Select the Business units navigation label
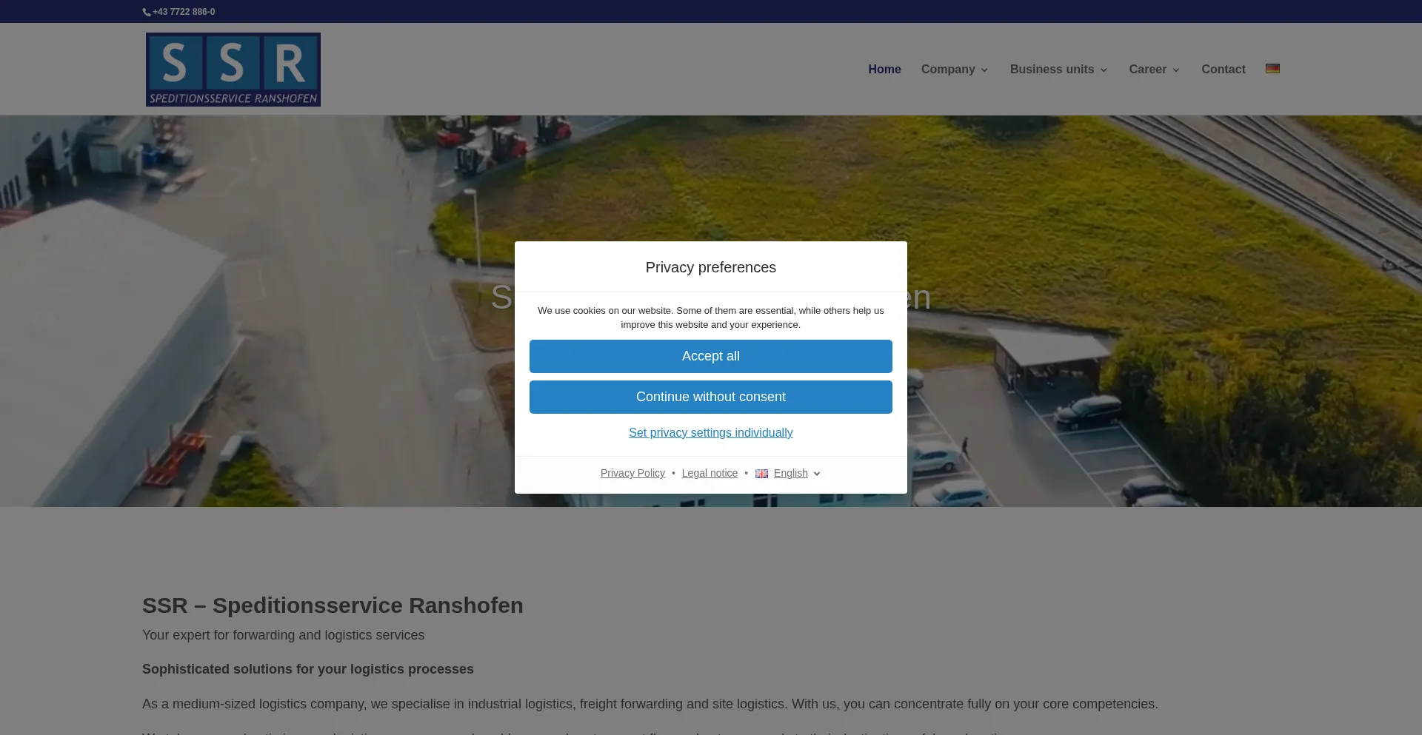 point(1052,69)
